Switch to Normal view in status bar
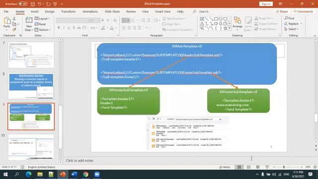This screenshot has height=179, width=318. pos(239,167)
